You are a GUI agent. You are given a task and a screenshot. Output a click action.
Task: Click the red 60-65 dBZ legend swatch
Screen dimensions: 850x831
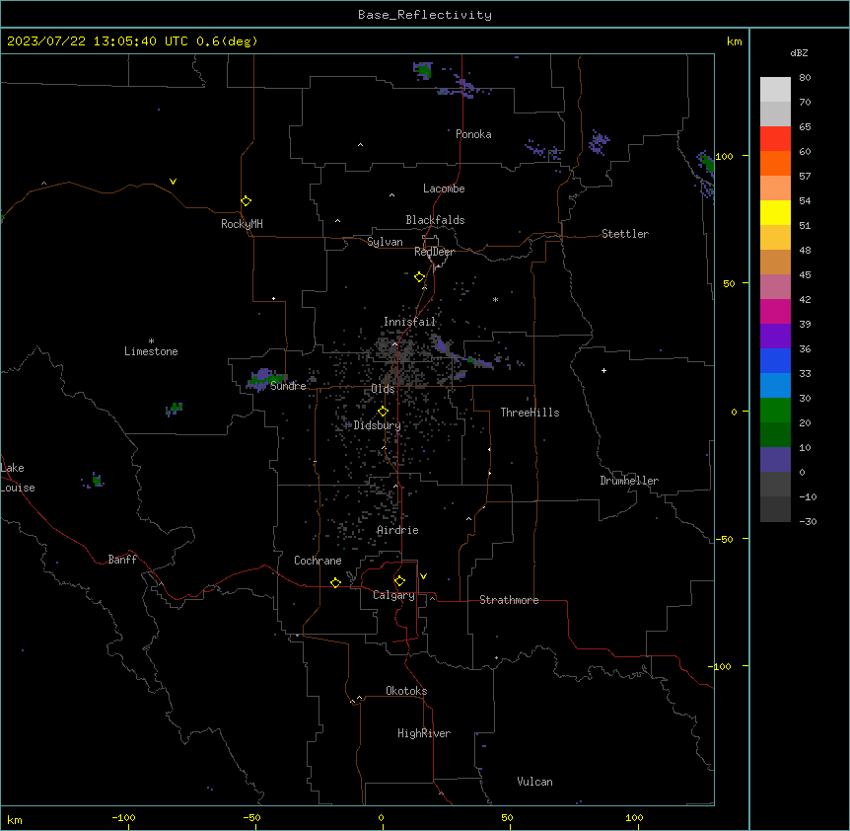775,138
